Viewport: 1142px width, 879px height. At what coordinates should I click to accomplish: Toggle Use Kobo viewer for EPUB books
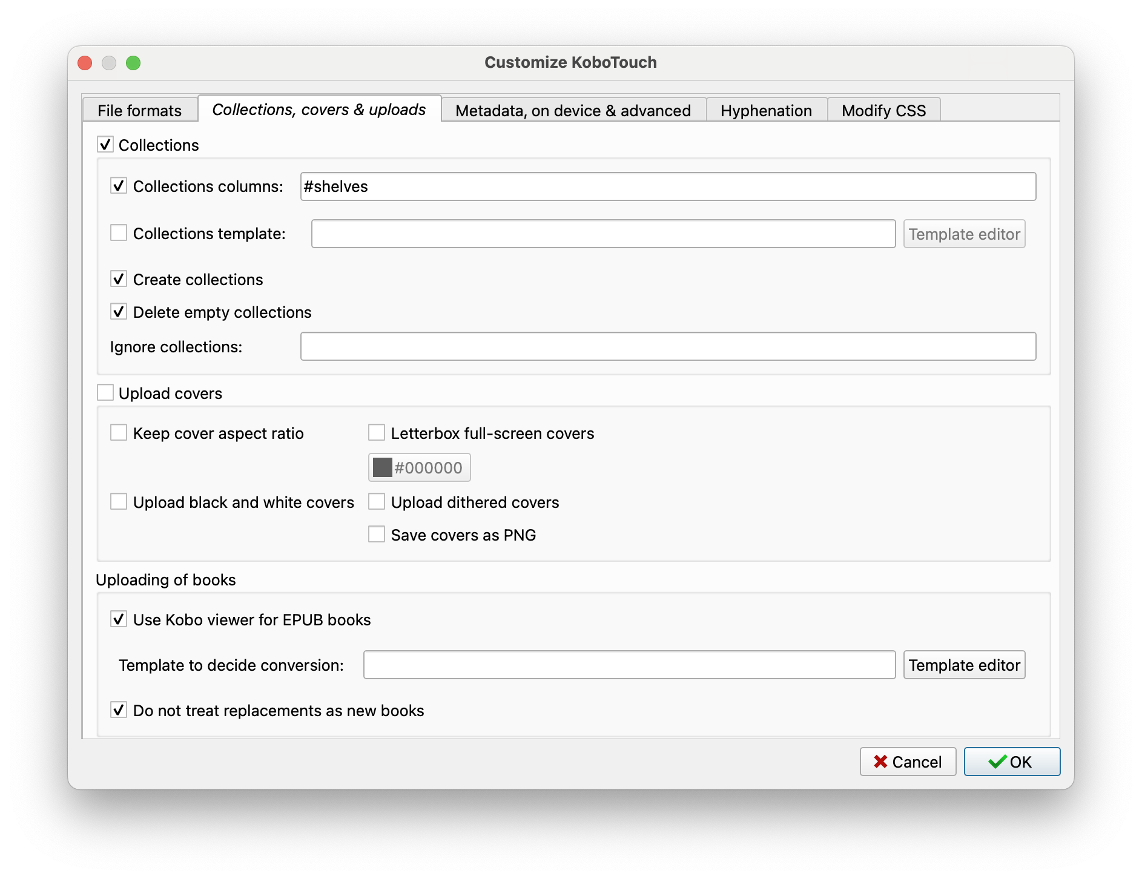tap(119, 619)
